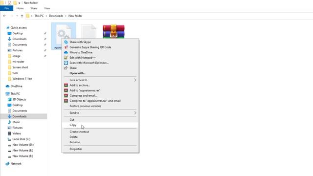Screen dimensions: 313x176
Task: Switch to the View ribbon tab
Action: point(47,8)
